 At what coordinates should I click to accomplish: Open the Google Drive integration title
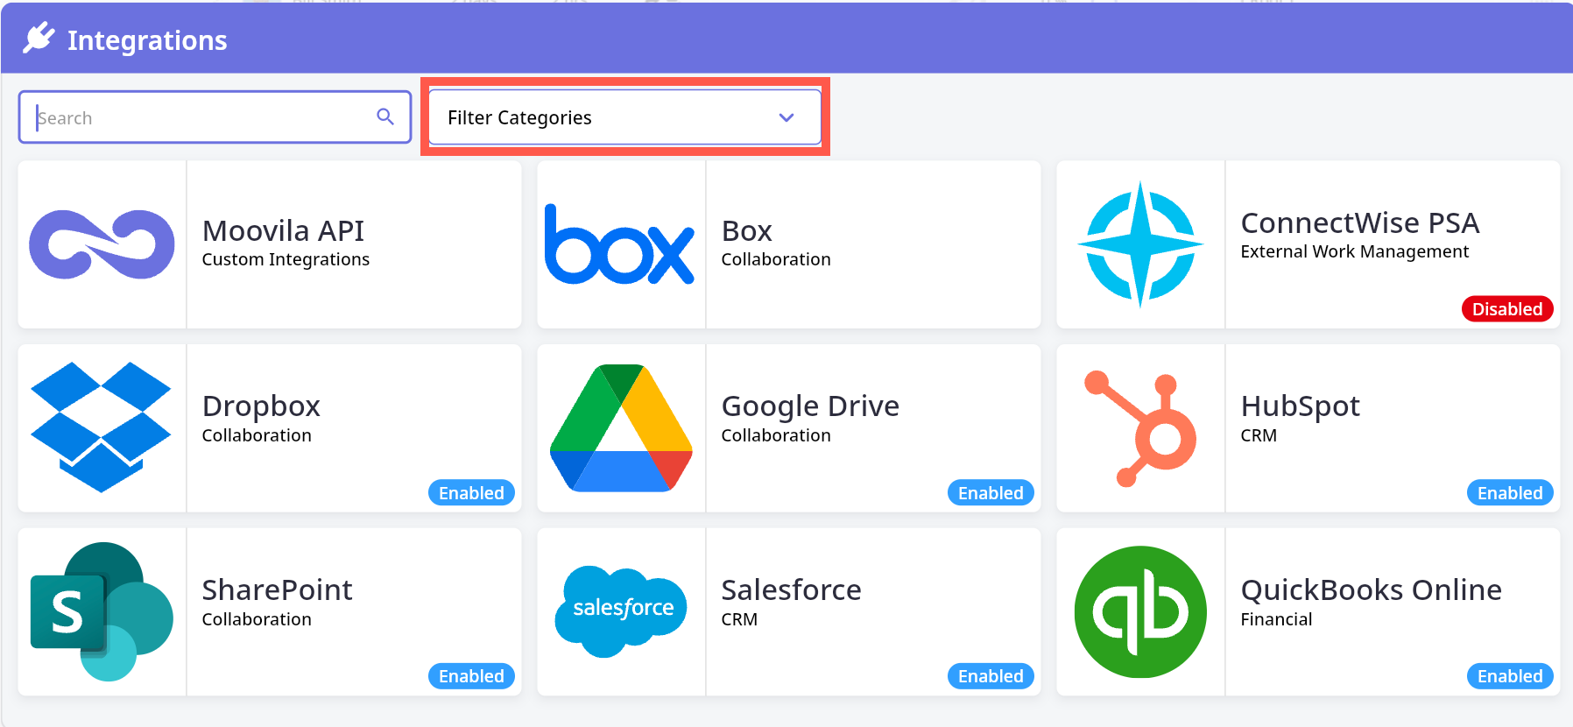(810, 406)
